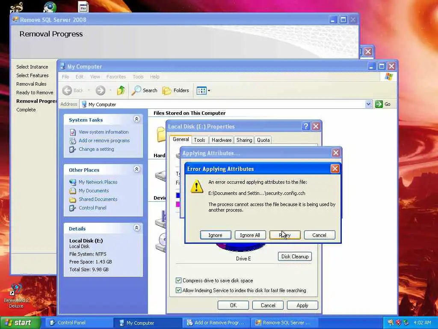
Task: Click Apply in Local Disk Properties
Action: (302, 305)
